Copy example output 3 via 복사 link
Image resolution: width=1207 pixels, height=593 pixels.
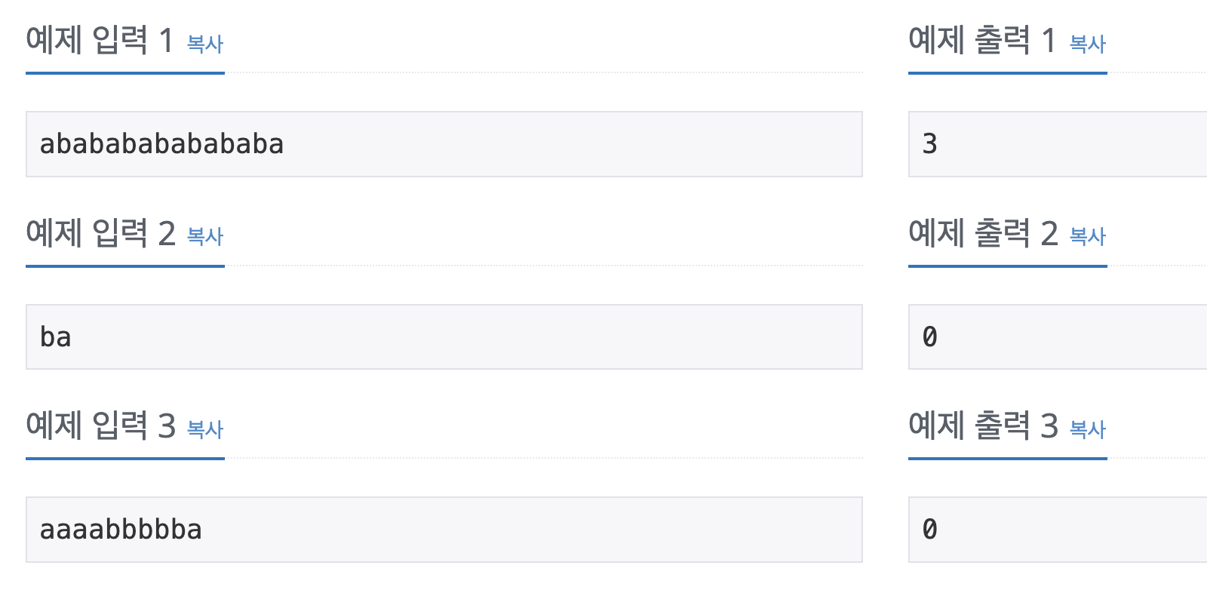click(1088, 429)
